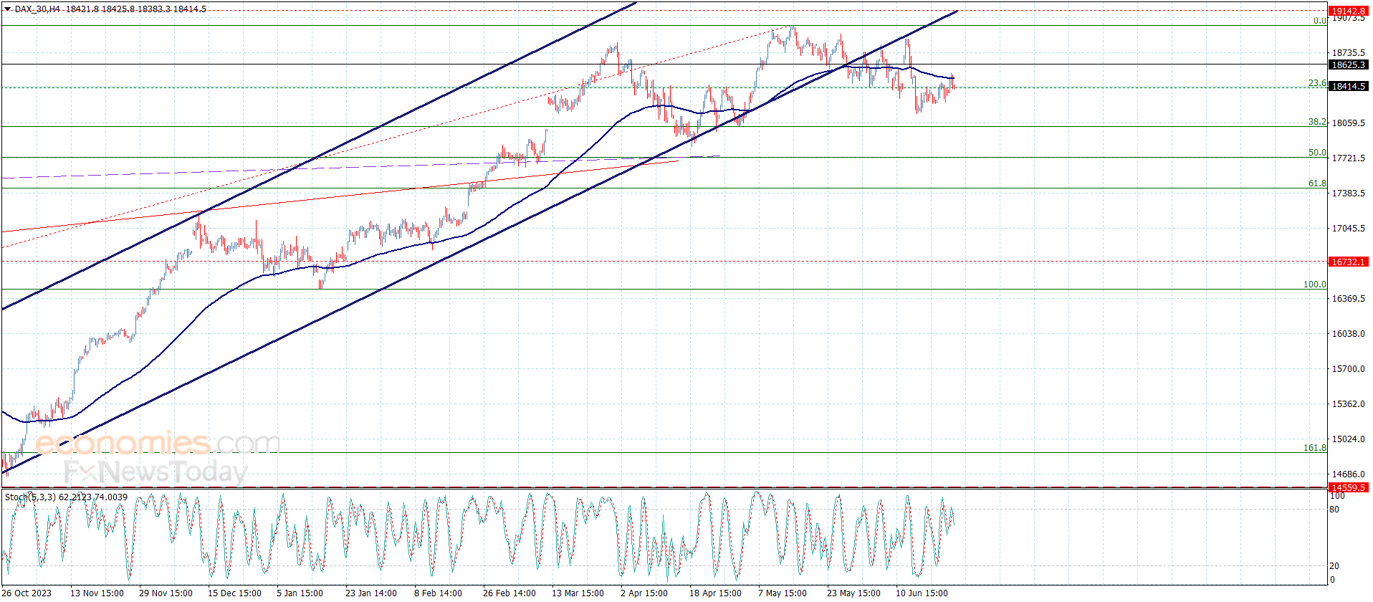Select the 161.8 Fibonacci extension label

pyautogui.click(x=1314, y=448)
